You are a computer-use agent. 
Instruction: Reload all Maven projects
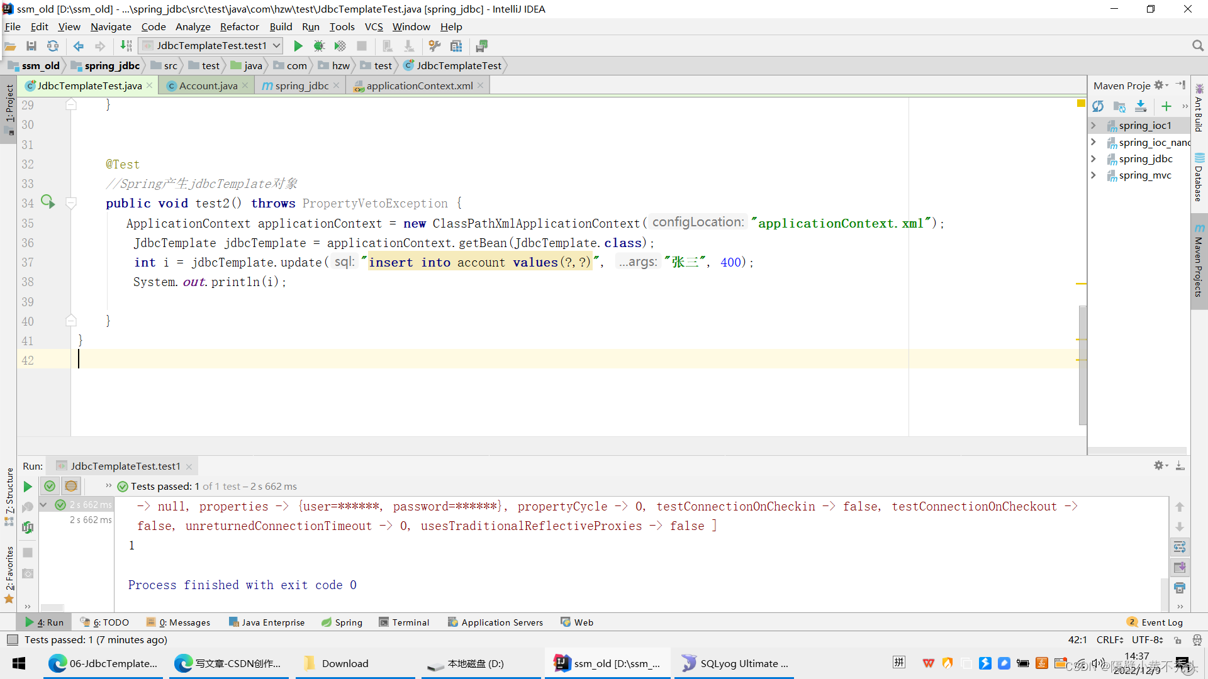coord(1099,106)
